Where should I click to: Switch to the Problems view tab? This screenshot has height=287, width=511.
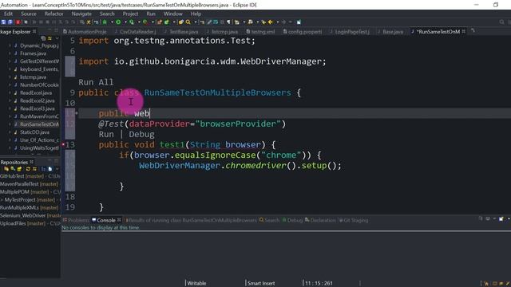[76, 220]
